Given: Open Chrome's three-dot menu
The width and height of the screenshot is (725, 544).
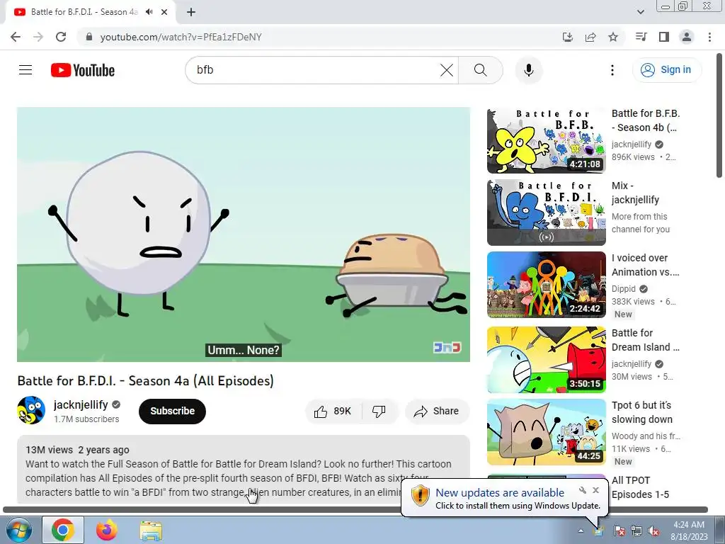Looking at the screenshot, I should pos(709,37).
